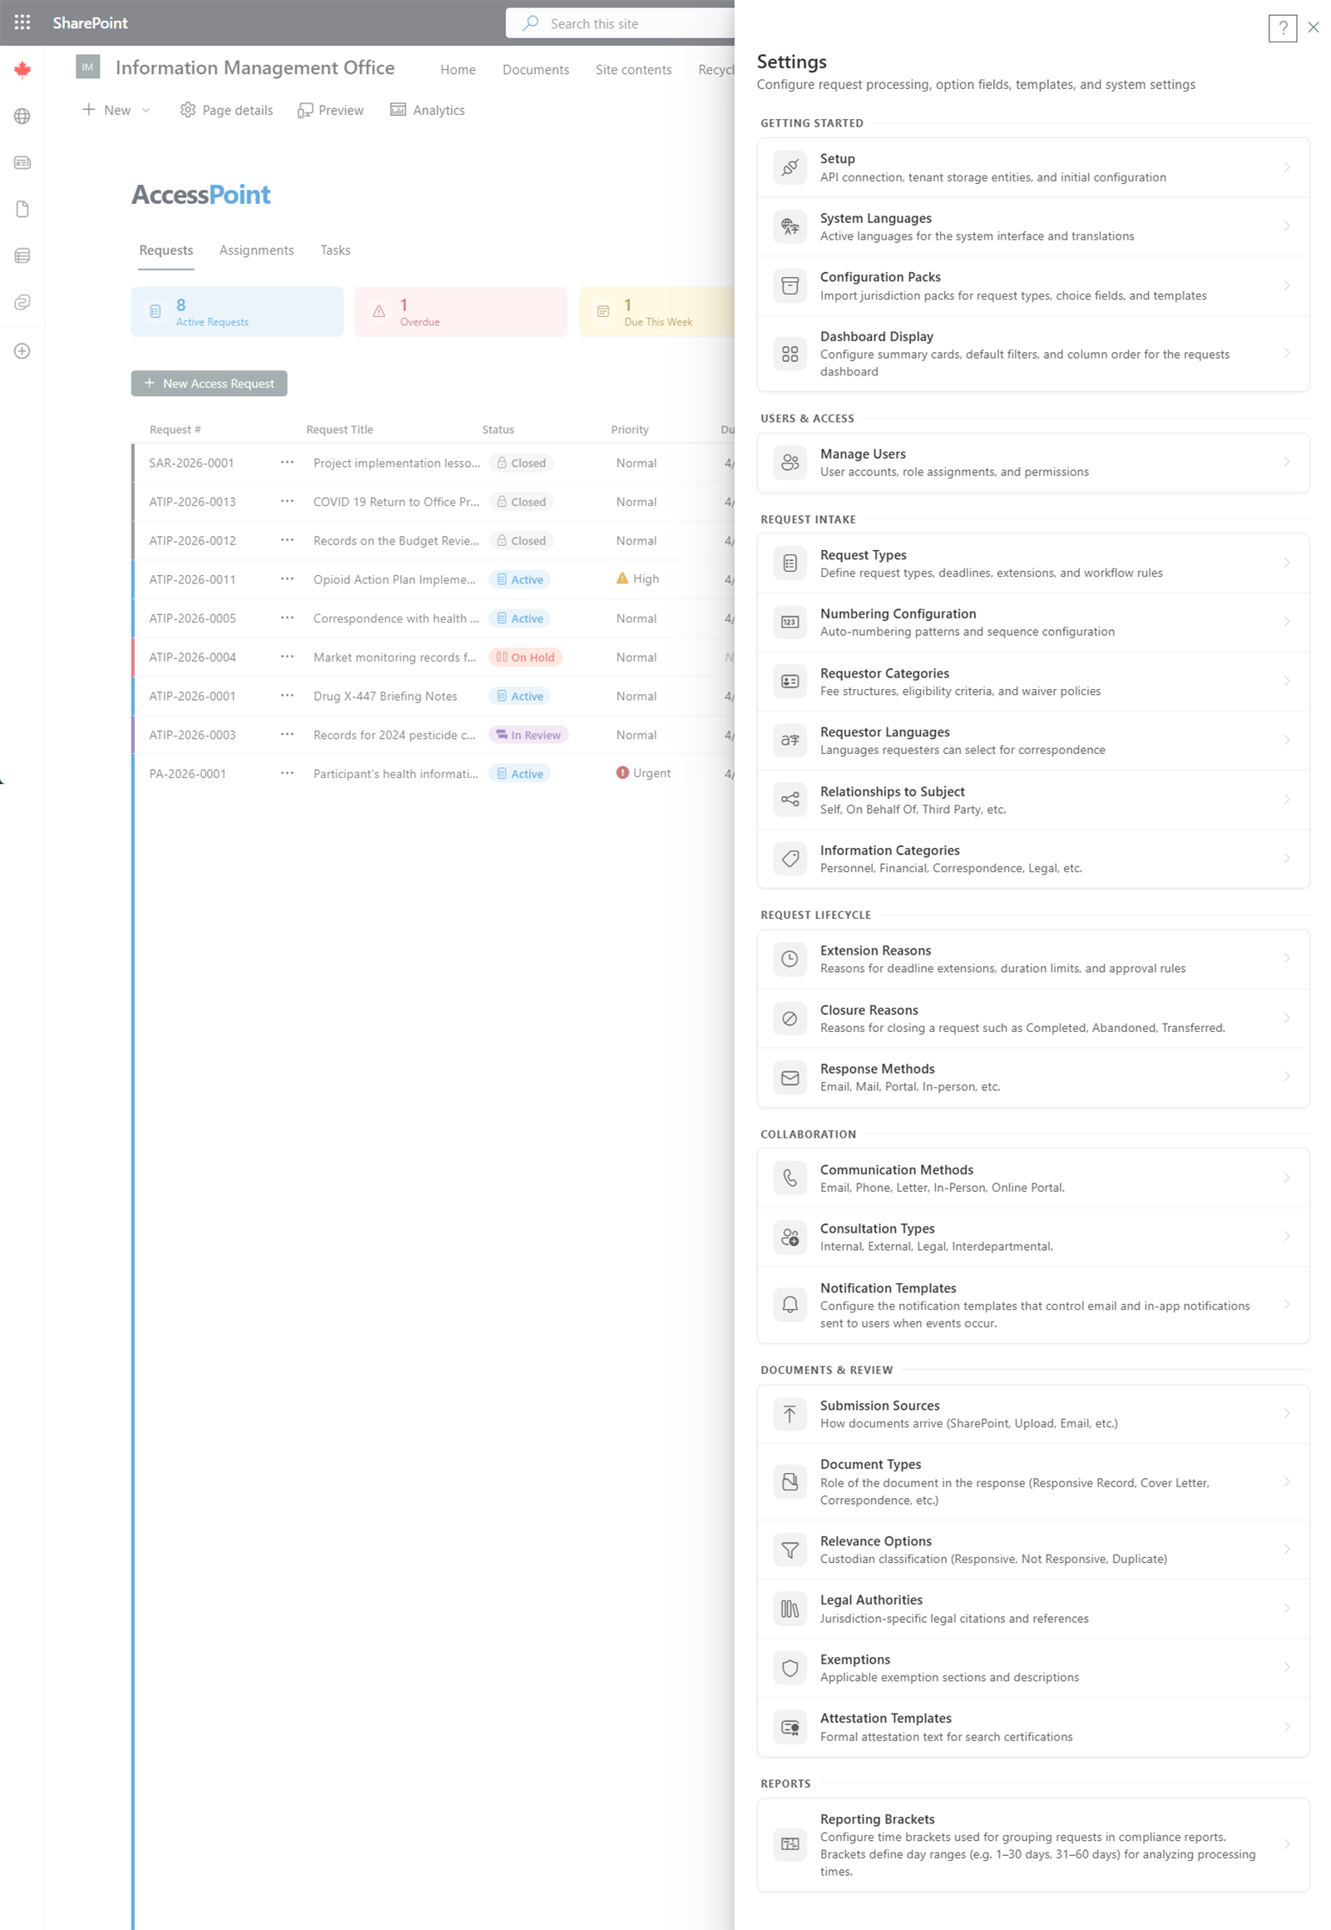This screenshot has height=1930, width=1331.
Task: Click inside the Search this site field
Action: click(x=609, y=22)
